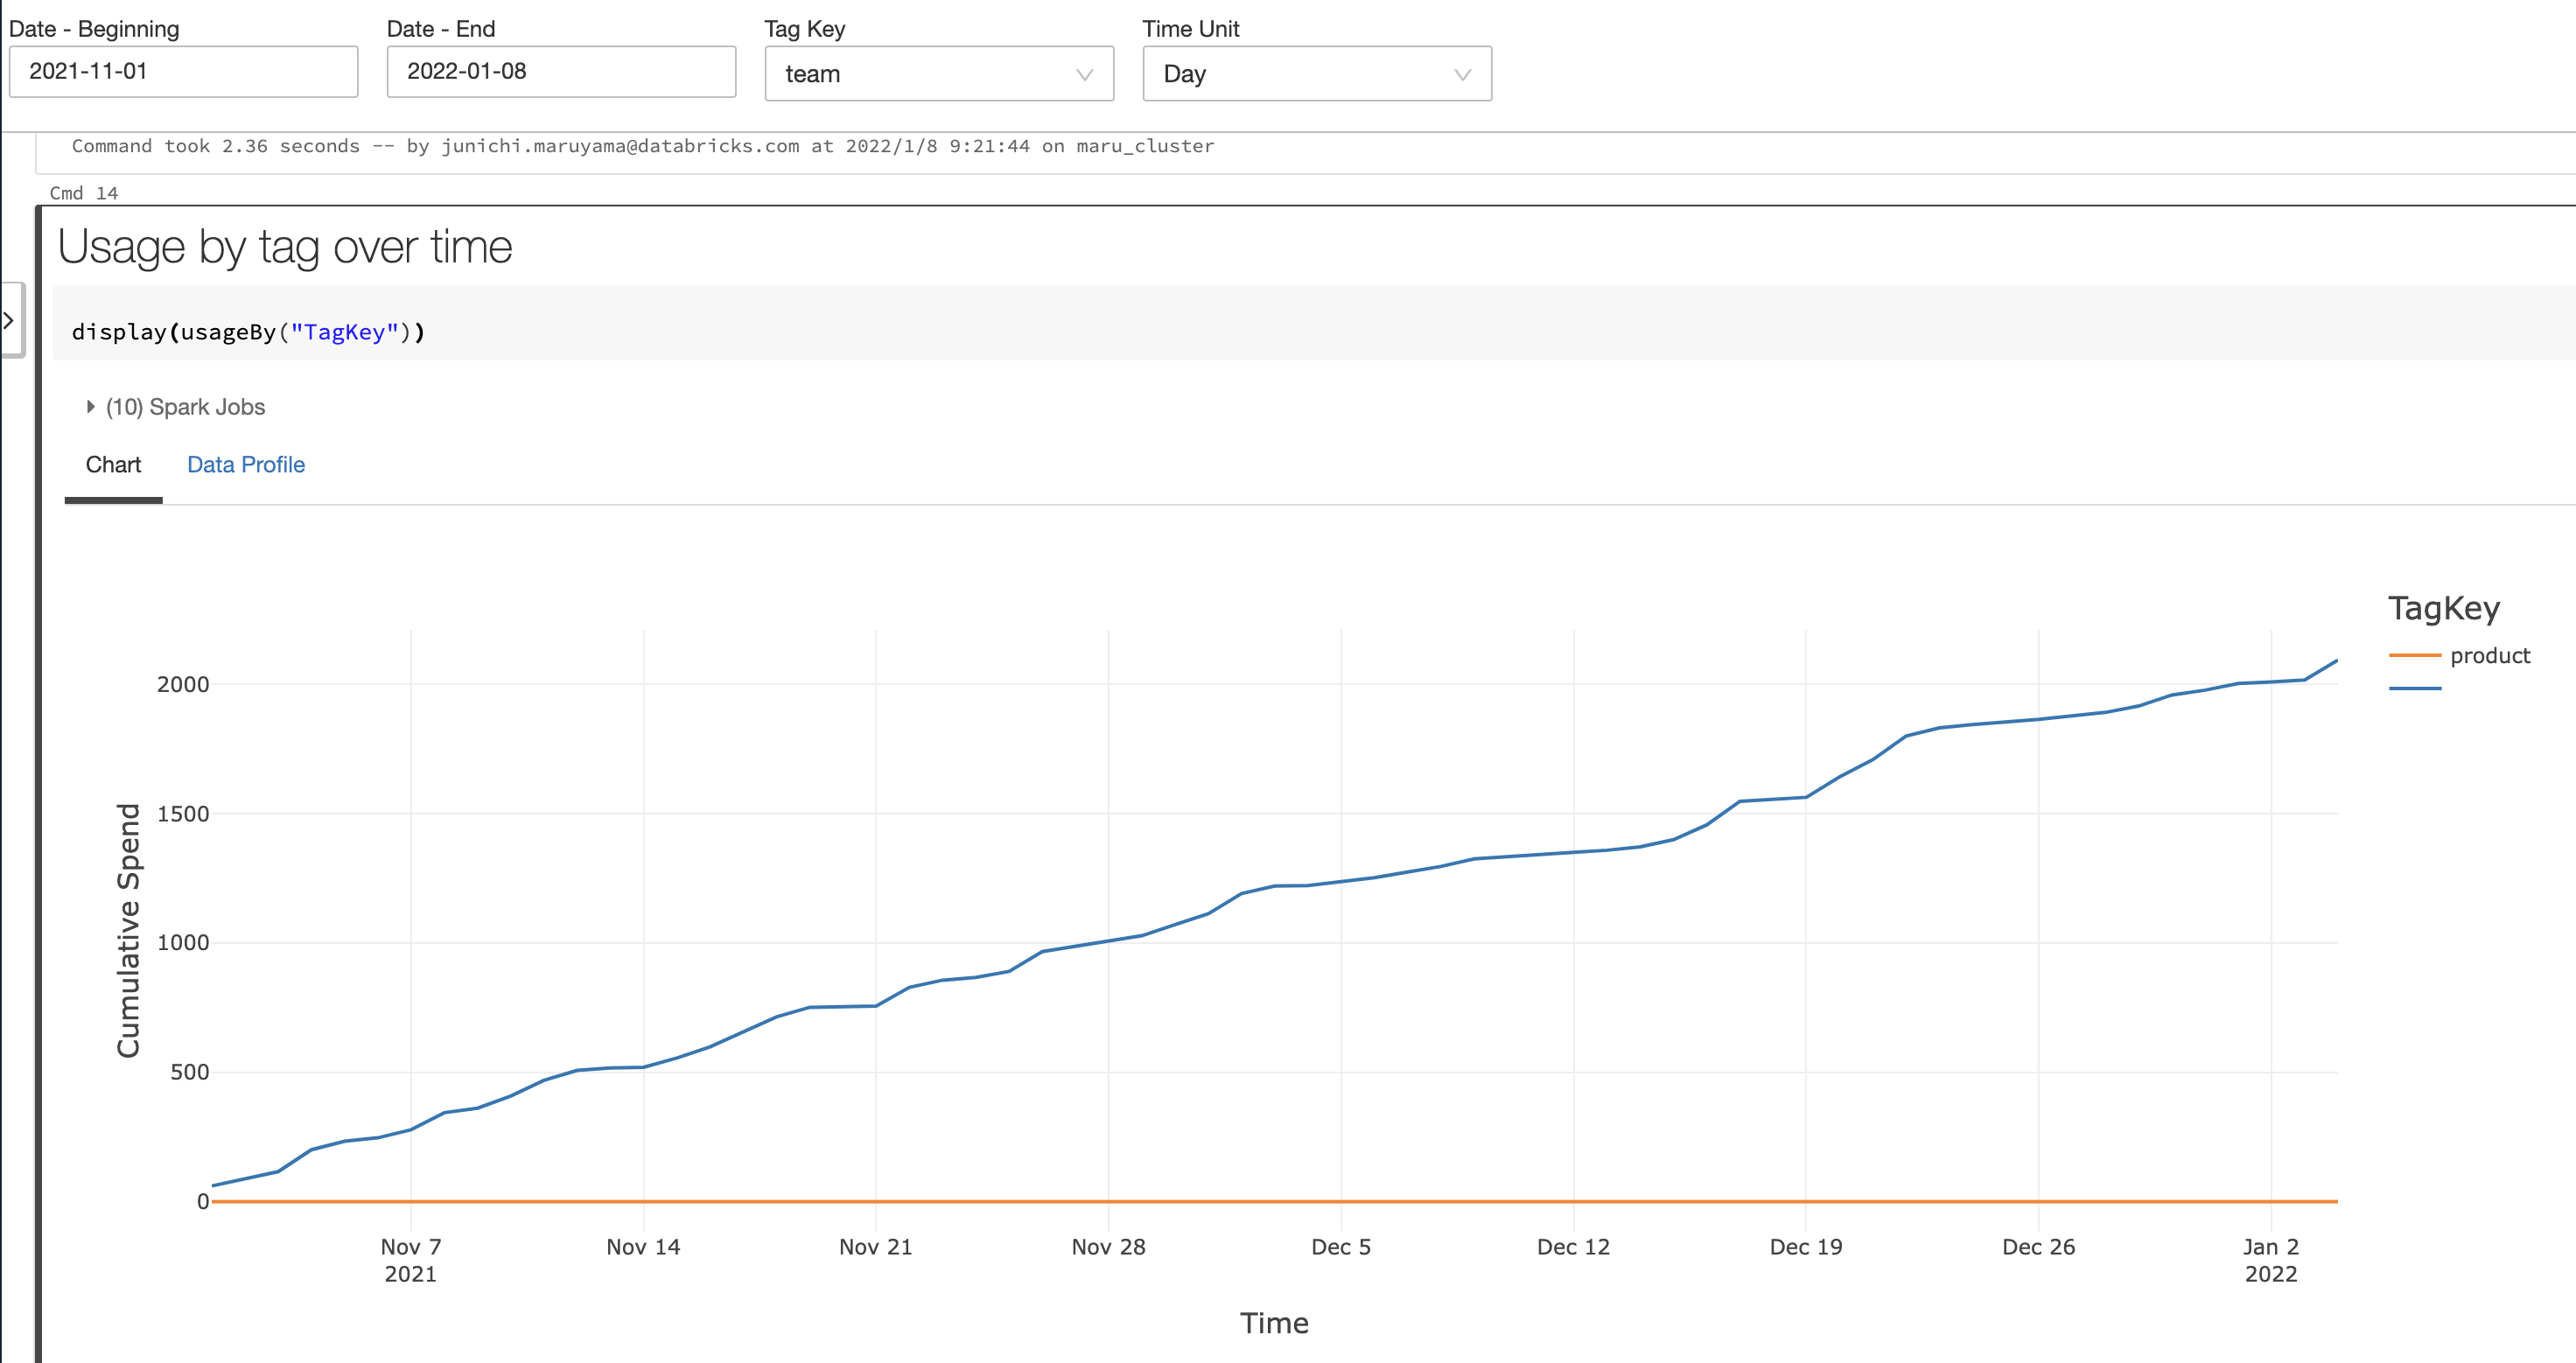Click the Date - Beginning input field
The image size is (2576, 1363).
[183, 72]
